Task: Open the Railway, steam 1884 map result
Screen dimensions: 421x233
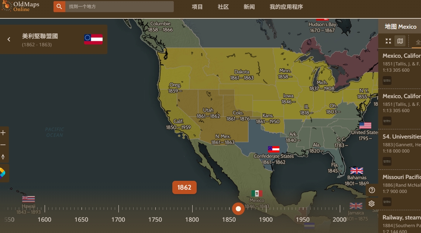Action: click(x=400, y=222)
